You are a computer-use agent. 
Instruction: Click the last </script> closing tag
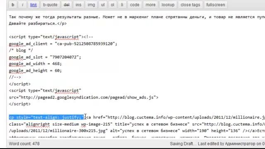coord(20,104)
